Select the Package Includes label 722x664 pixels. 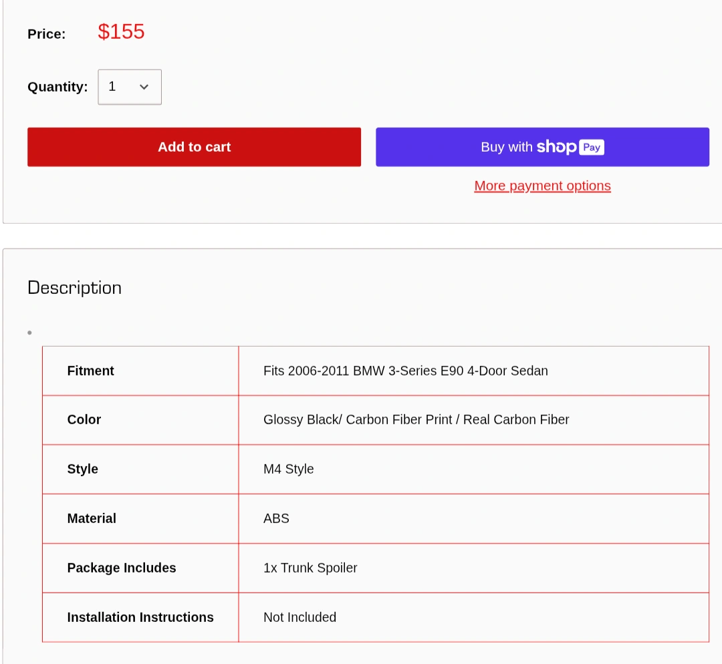(x=121, y=568)
